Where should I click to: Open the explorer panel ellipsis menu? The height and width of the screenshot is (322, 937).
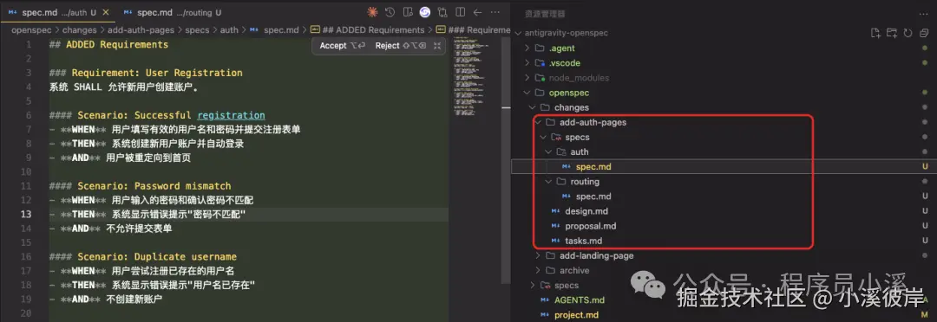[x=922, y=14]
